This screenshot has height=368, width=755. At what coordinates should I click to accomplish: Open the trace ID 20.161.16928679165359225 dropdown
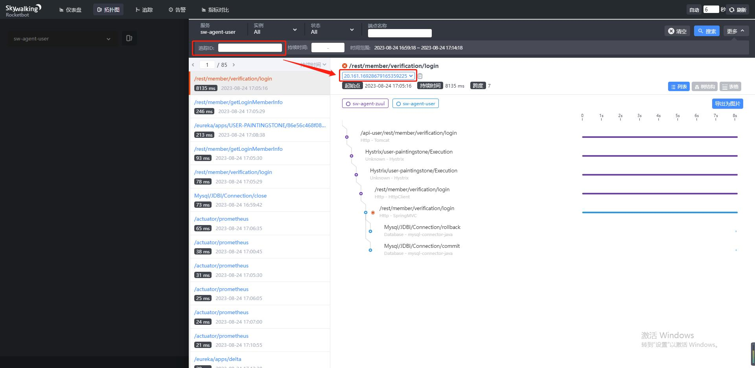[378, 76]
